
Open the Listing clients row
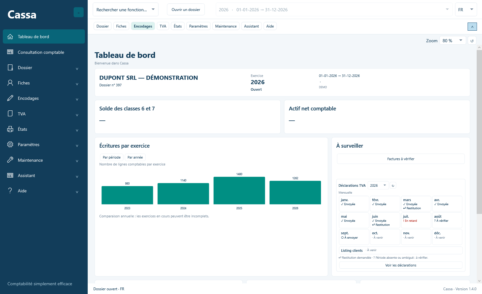(401, 250)
